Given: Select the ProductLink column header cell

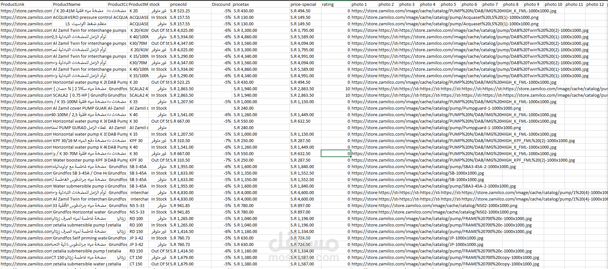Looking at the screenshot, I should pos(26,4).
